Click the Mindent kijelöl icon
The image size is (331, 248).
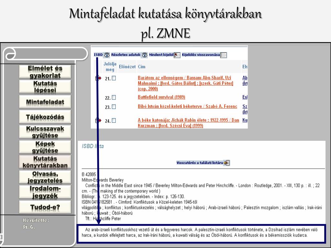(177, 55)
